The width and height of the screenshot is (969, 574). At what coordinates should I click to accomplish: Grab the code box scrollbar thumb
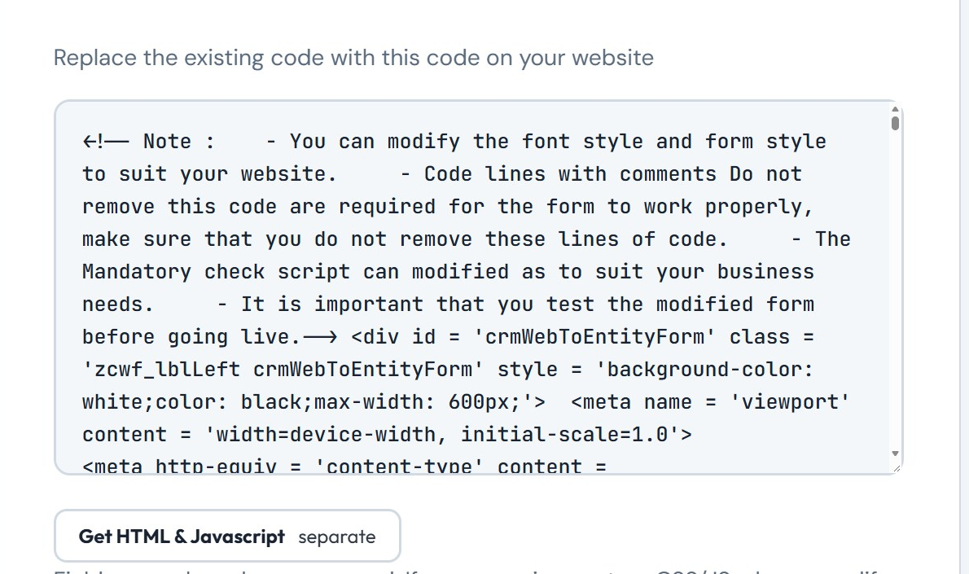pyautogui.click(x=895, y=123)
